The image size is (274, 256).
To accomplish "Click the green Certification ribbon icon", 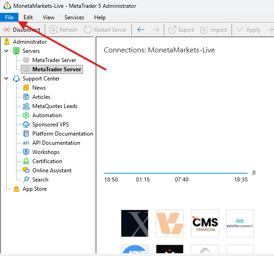I will point(26,161).
